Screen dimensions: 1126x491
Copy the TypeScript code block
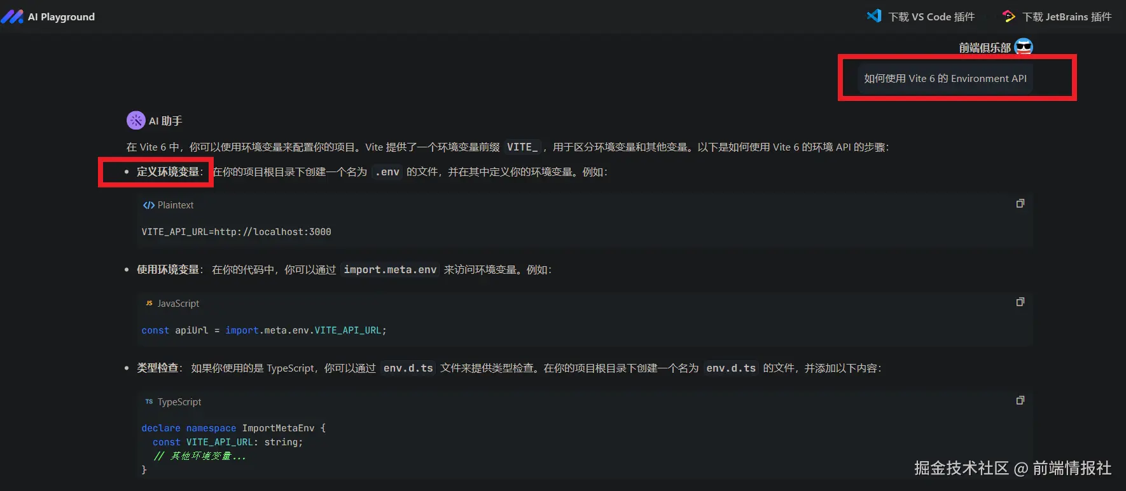click(x=1020, y=401)
